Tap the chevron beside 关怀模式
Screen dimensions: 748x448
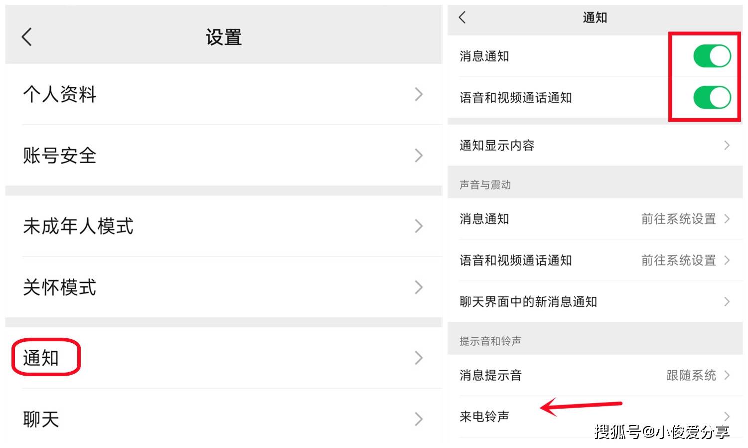tap(419, 287)
